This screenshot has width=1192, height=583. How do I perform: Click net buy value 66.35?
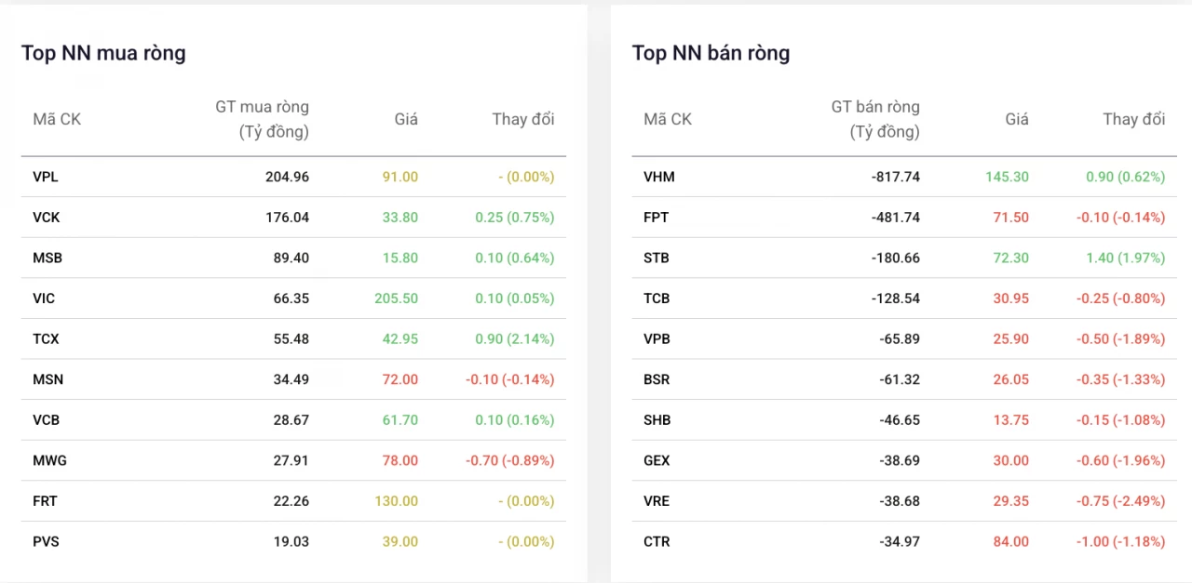(291, 298)
